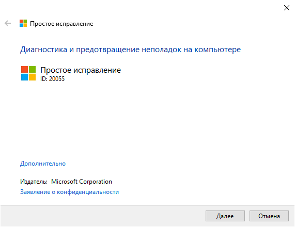Click the blue heading Диагностика и предотвращение неполадок
Image resolution: width=295 pixels, height=227 pixels.
[130, 50]
